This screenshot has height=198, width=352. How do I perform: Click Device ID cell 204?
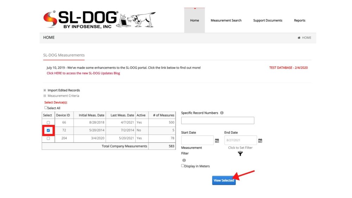tap(64, 138)
